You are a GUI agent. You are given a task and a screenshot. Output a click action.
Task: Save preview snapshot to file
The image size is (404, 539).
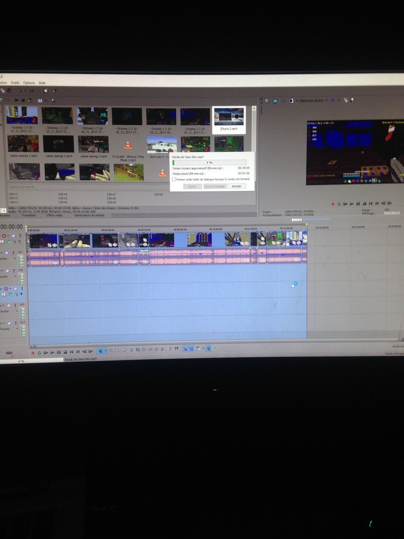coord(352,101)
